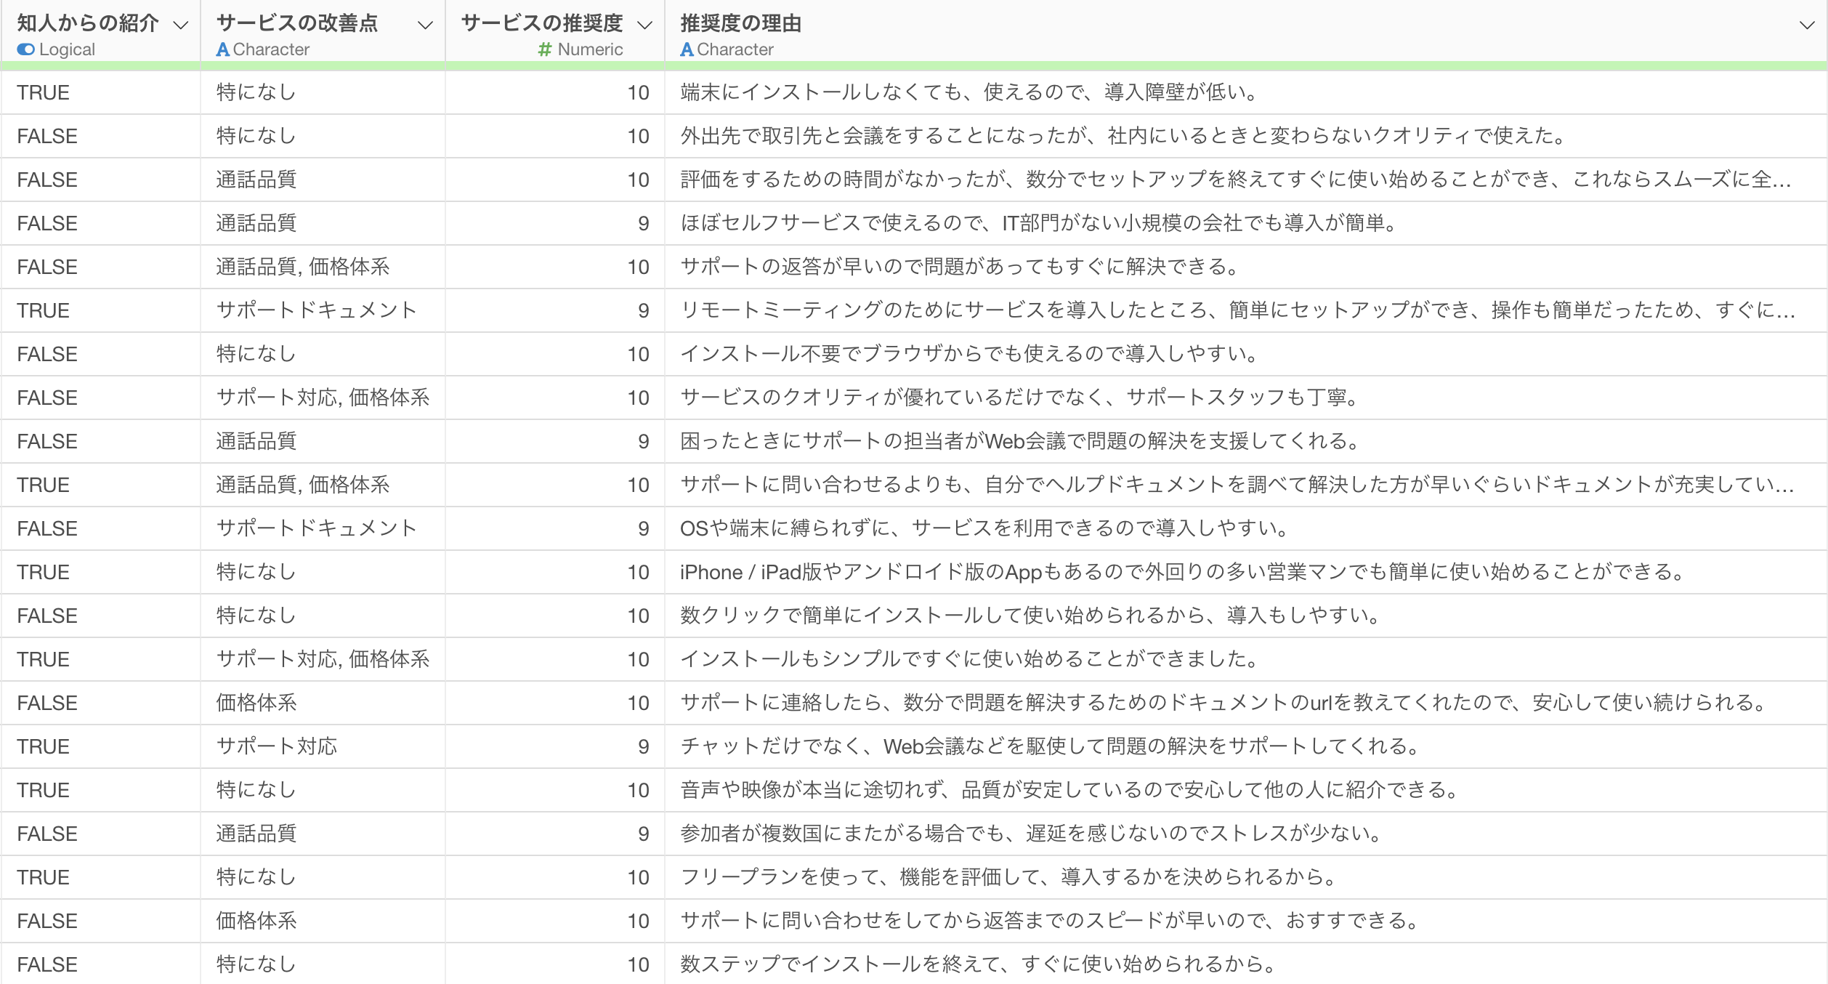The image size is (1828, 984).
Task: Open the サービスの改善点 column dropdown arrow
Action: [x=425, y=25]
